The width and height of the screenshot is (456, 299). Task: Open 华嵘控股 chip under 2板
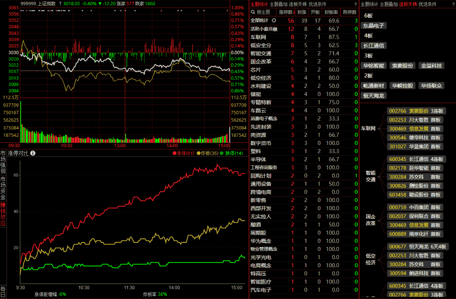pos(403,85)
